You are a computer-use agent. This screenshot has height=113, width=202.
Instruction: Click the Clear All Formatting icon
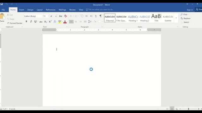click(66, 16)
